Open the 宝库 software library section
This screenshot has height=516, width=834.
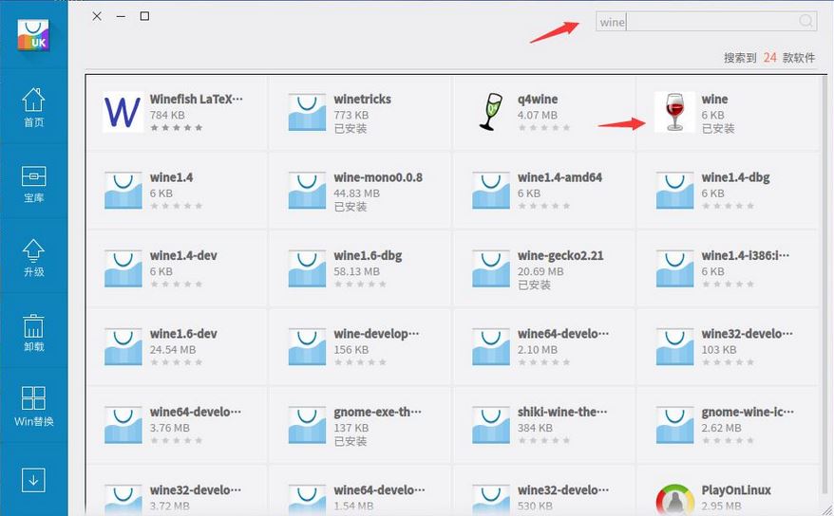(33, 184)
